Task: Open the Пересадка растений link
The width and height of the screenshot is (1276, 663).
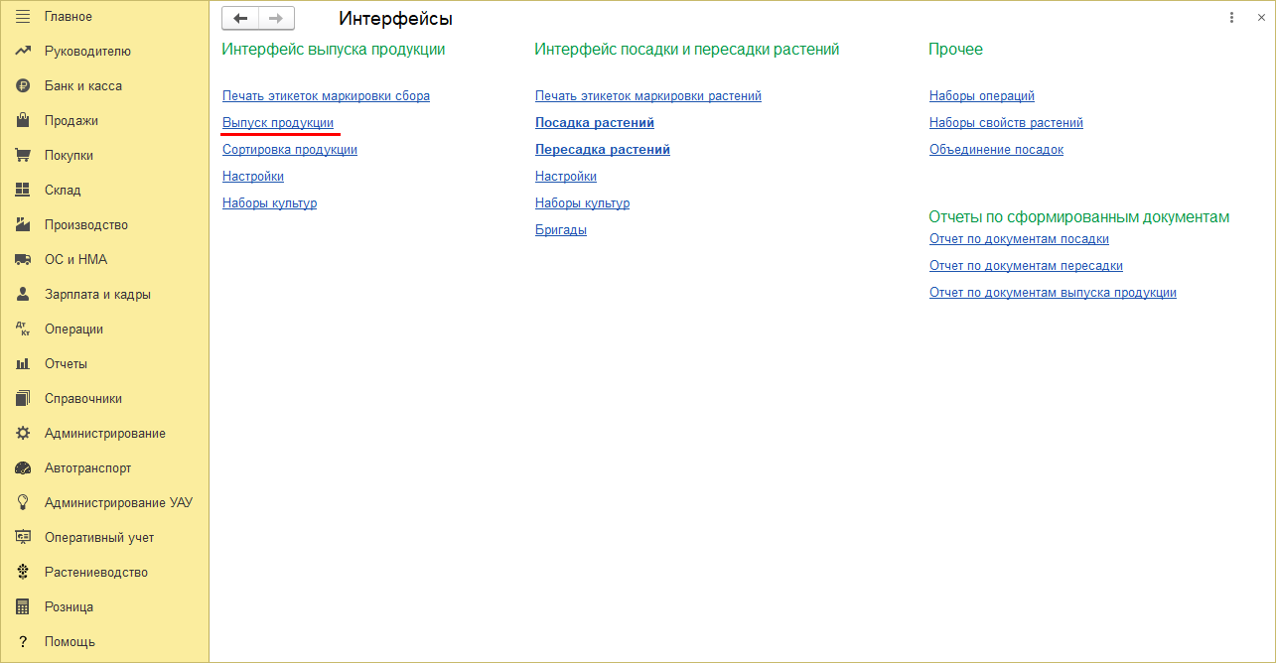Action: click(x=603, y=150)
